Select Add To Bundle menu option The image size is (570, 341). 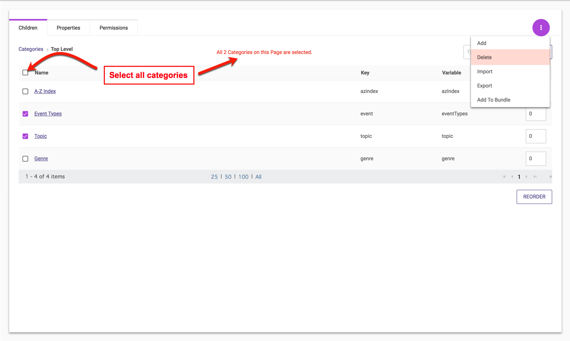[493, 100]
